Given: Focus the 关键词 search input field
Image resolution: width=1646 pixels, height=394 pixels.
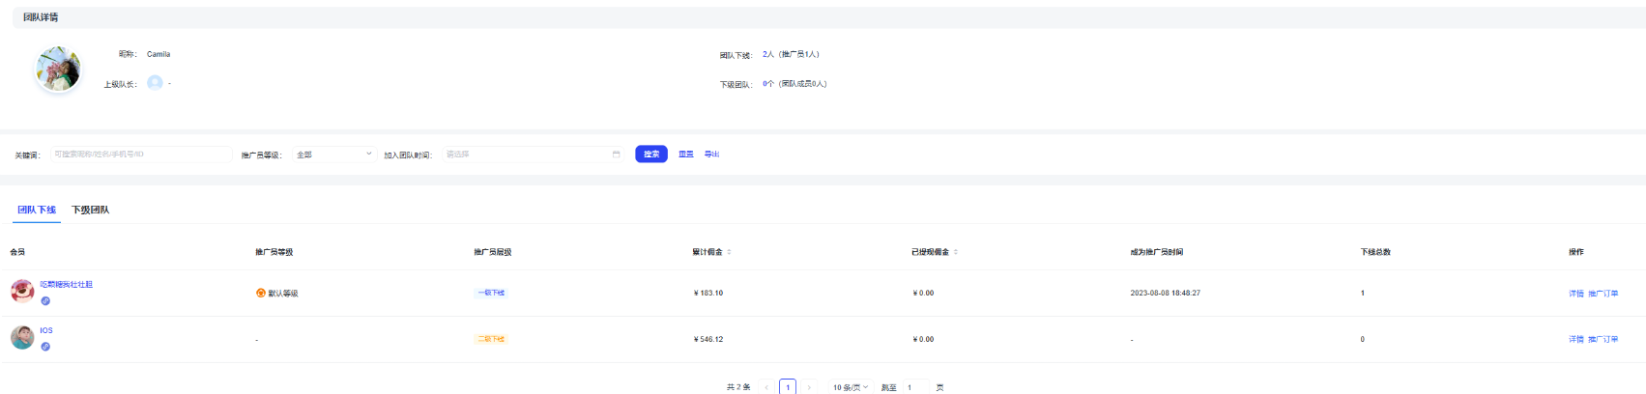Looking at the screenshot, I should pyautogui.click(x=141, y=155).
